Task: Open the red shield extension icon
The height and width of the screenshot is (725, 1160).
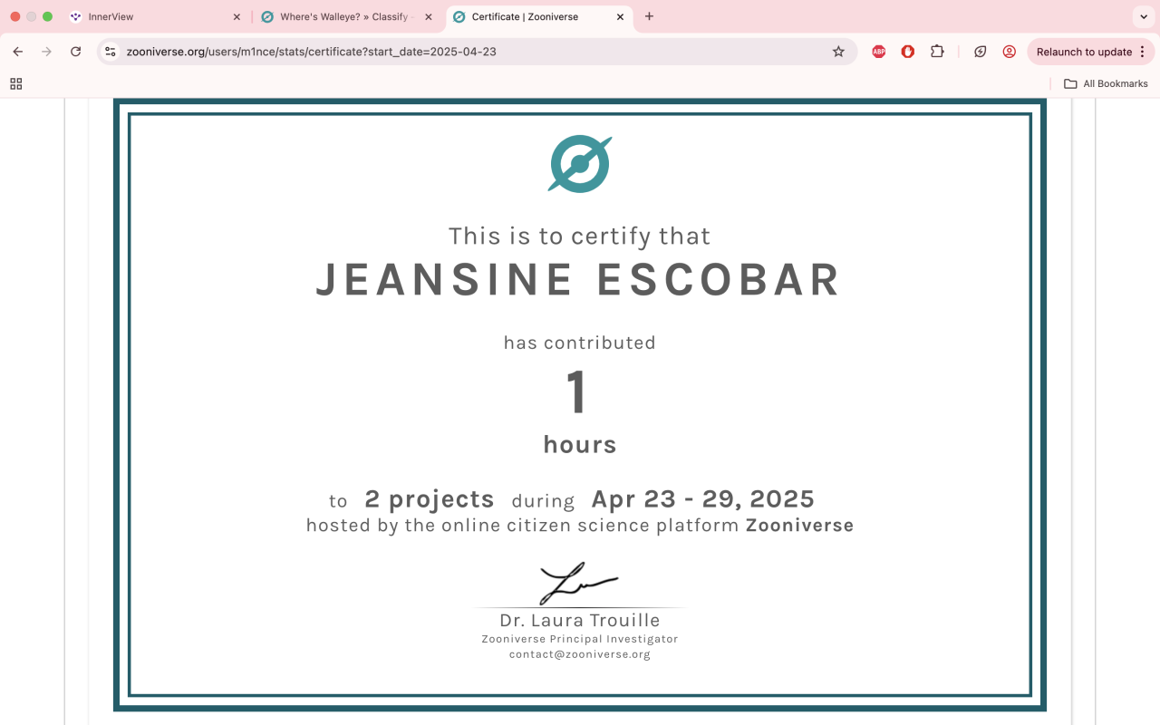Action: point(907,52)
